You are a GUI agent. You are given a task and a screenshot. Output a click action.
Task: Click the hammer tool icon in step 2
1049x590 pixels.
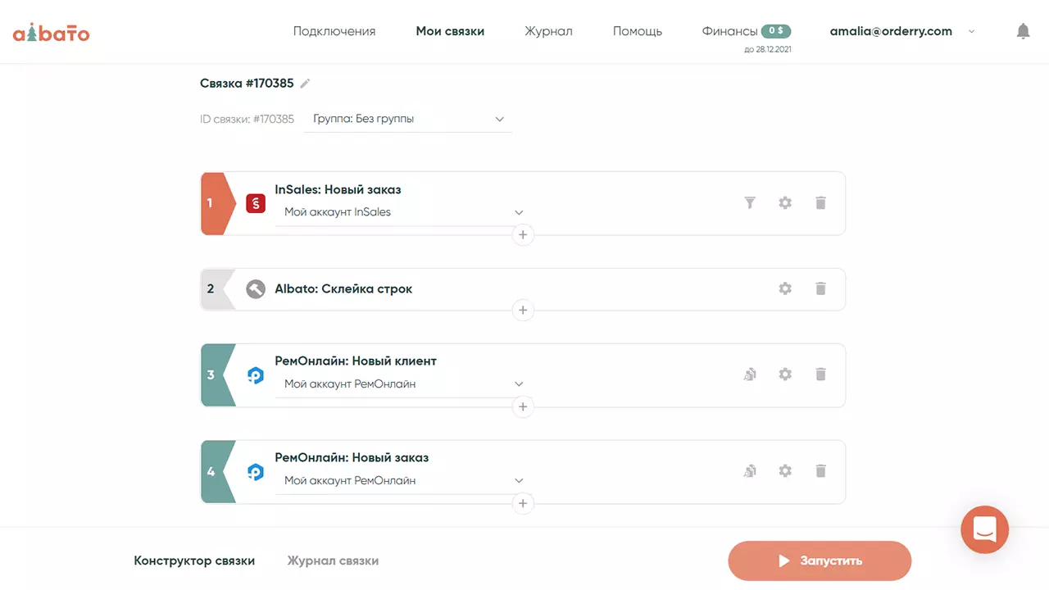click(256, 289)
